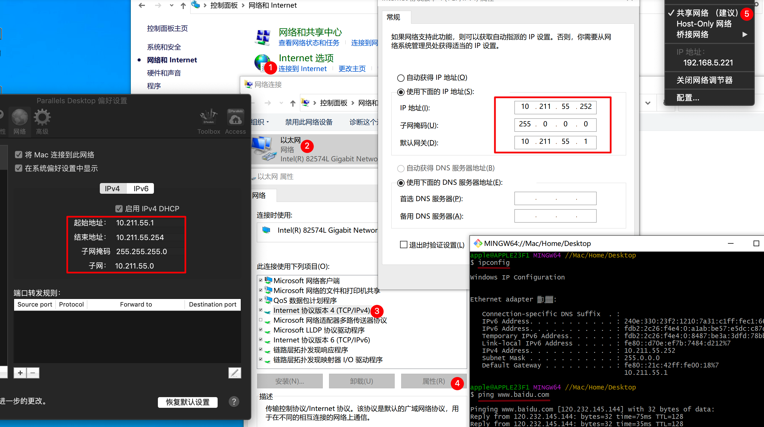The width and height of the screenshot is (764, 427).
Task: Select Internet Protocol Version 4 (TCP/IPv4) item
Action: [321, 311]
